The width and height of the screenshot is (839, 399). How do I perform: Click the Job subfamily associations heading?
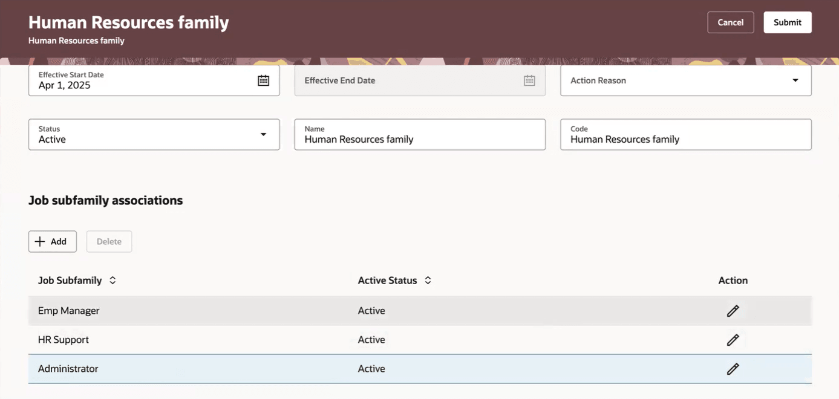106,200
